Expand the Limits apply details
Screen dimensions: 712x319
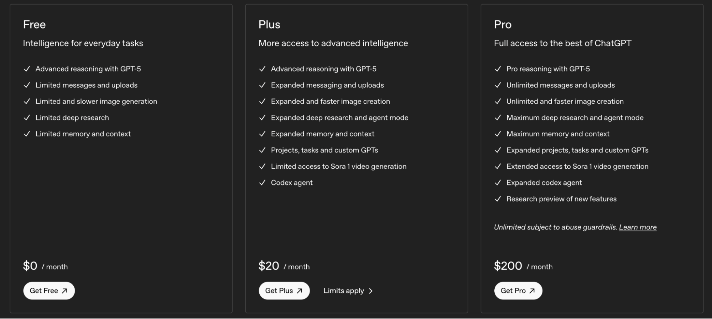344,291
